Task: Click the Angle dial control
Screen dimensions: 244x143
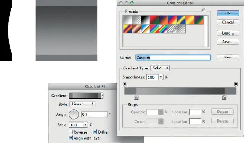Action: pos(74,115)
